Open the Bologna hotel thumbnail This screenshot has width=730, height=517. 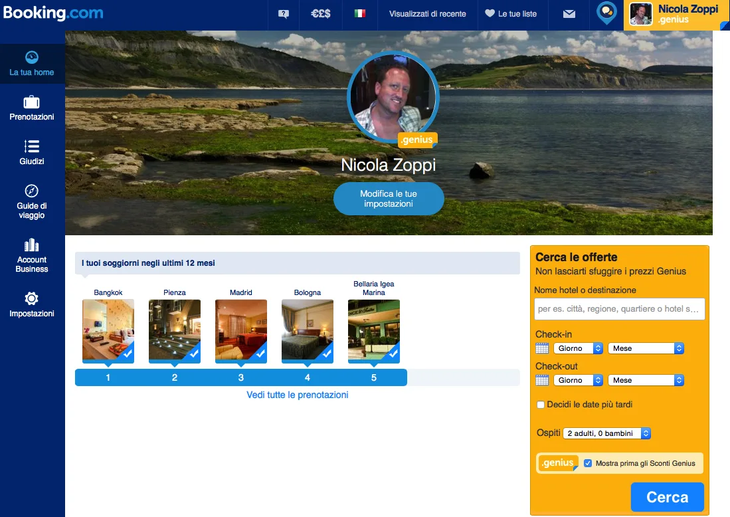click(308, 331)
